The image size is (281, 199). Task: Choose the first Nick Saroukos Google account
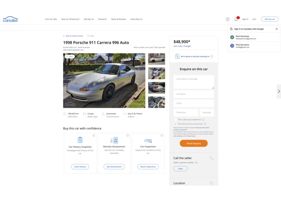point(254,37)
